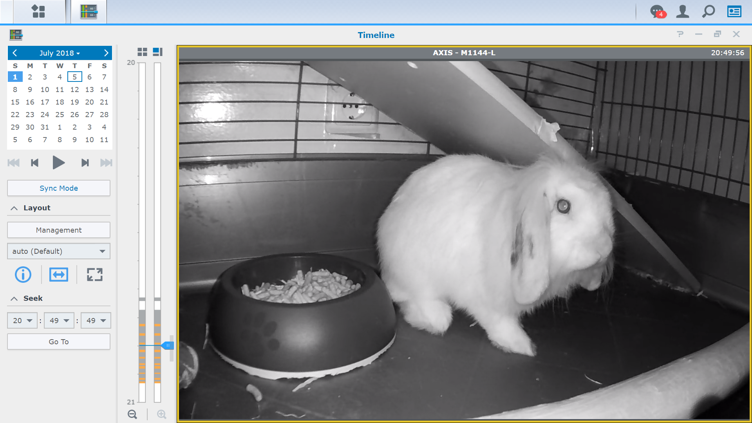Select July 31 in the calendar
The width and height of the screenshot is (752, 423).
[x=45, y=127]
